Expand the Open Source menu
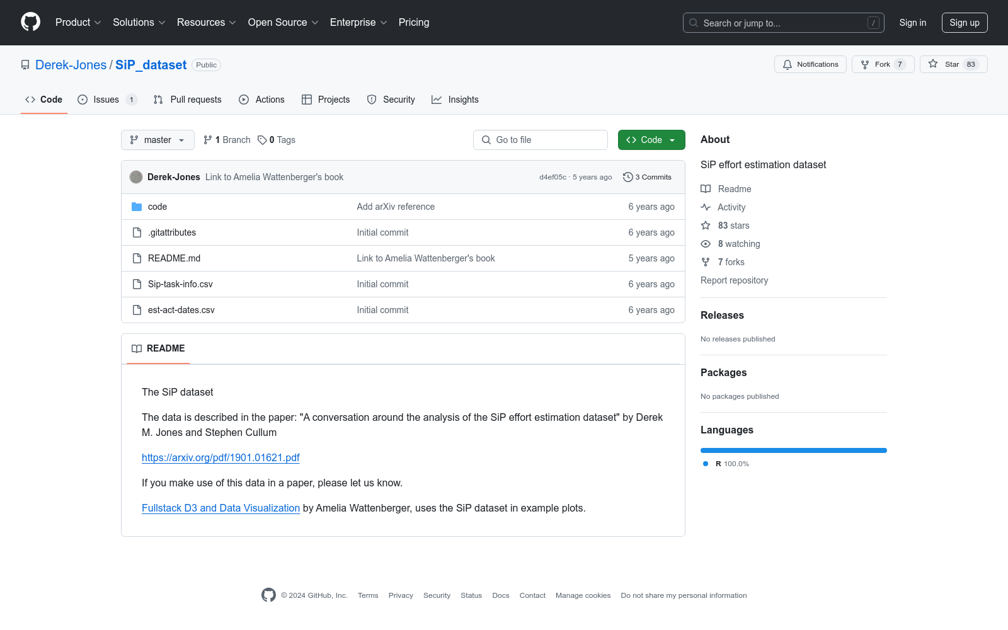The height and width of the screenshot is (630, 1008). pos(283,23)
